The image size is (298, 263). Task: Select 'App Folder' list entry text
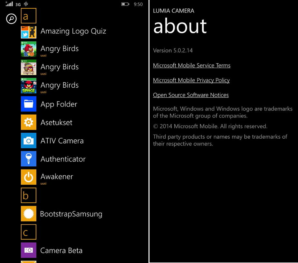[x=59, y=104]
